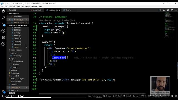Expand the Outline section
The width and height of the screenshot is (178, 100).
click(12, 93)
